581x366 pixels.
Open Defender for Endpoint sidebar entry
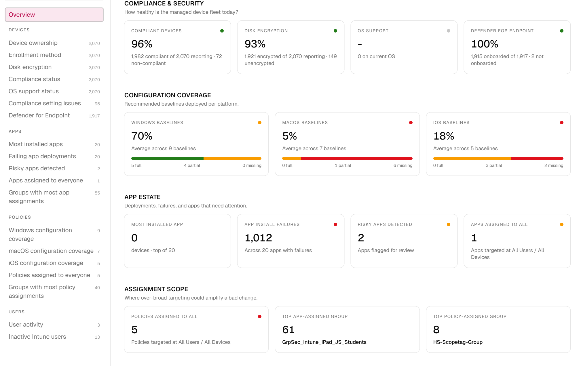tap(54, 115)
